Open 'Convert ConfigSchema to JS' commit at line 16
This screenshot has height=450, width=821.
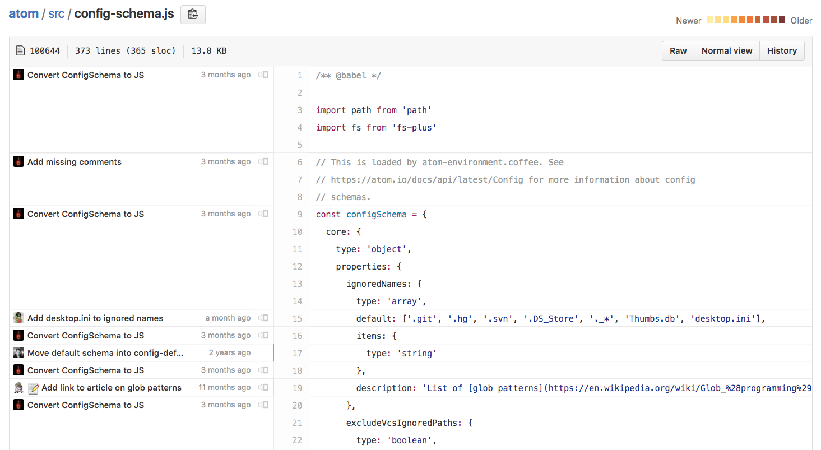(x=86, y=335)
